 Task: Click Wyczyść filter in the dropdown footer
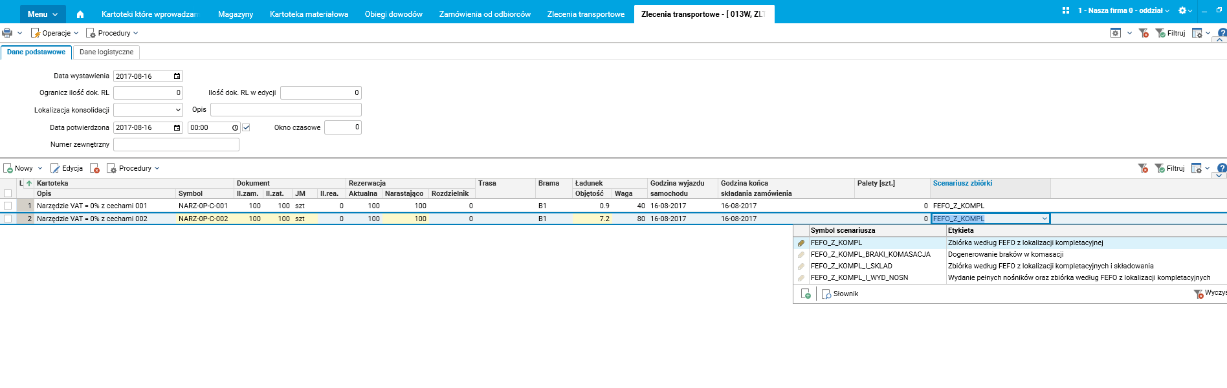coord(1210,293)
